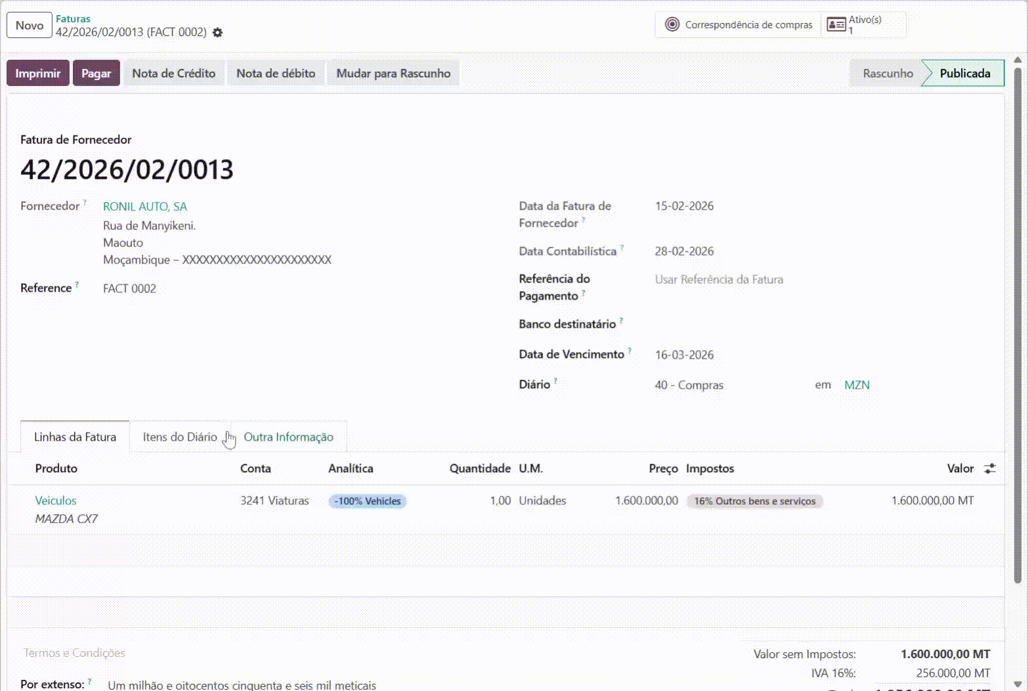Image resolution: width=1028 pixels, height=691 pixels.
Task: Click help icon next to Por extenso
Action: pos(89,681)
